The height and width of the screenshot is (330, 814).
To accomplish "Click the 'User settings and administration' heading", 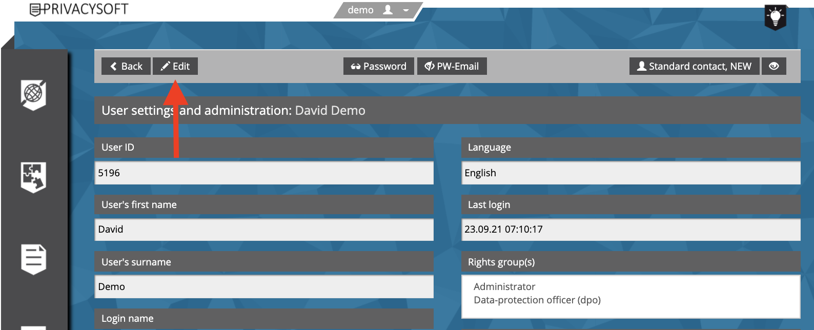I will [234, 110].
